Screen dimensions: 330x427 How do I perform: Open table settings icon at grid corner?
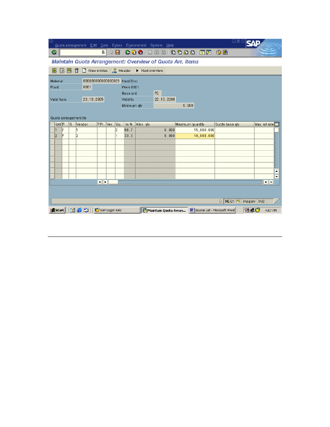point(276,124)
